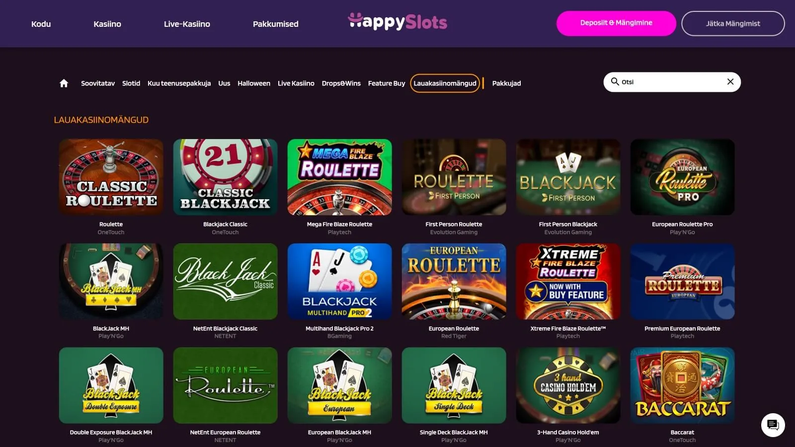795x447 pixels.
Task: Select the Lauakasiinomängud category tab
Action: click(x=445, y=83)
